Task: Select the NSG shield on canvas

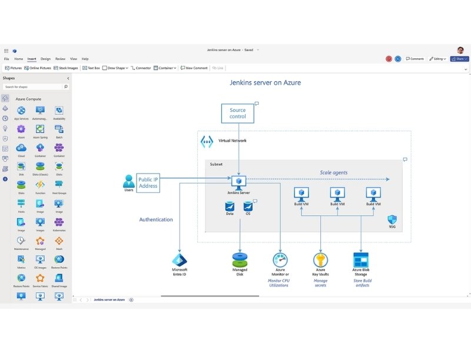Action: 392,222
